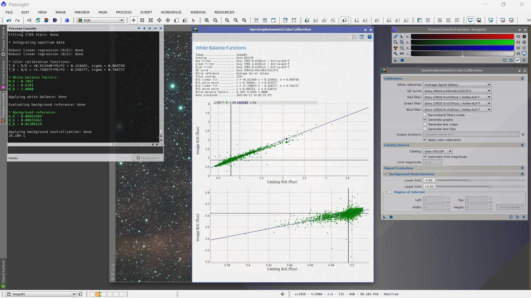This screenshot has width=531, height=298.
Task: Toggle the STF linked RGB channels icon
Action: click(395, 37)
